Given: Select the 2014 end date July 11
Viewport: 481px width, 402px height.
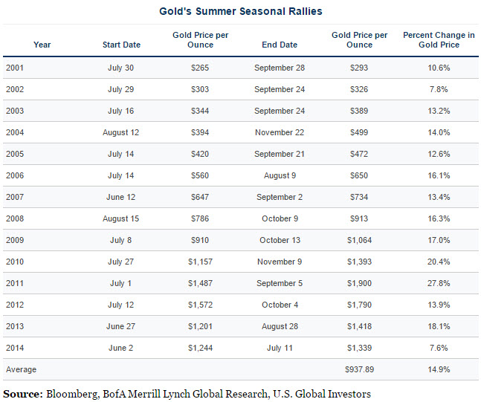Looking at the screenshot, I should (280, 348).
